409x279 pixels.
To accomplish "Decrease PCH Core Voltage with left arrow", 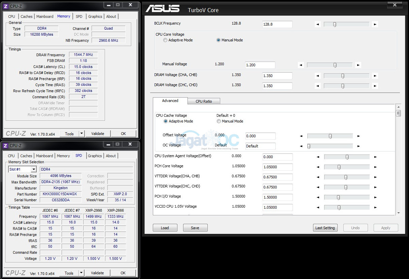I will tap(318, 167).
